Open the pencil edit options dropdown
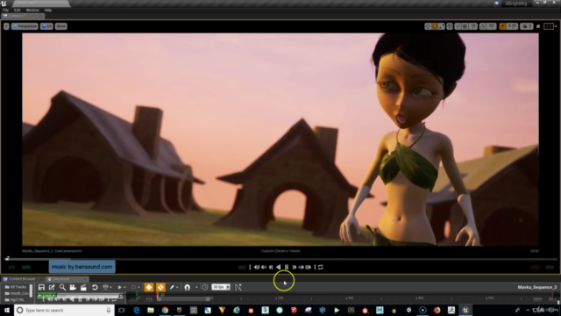Screen dimensions: 561x316 tap(174, 287)
